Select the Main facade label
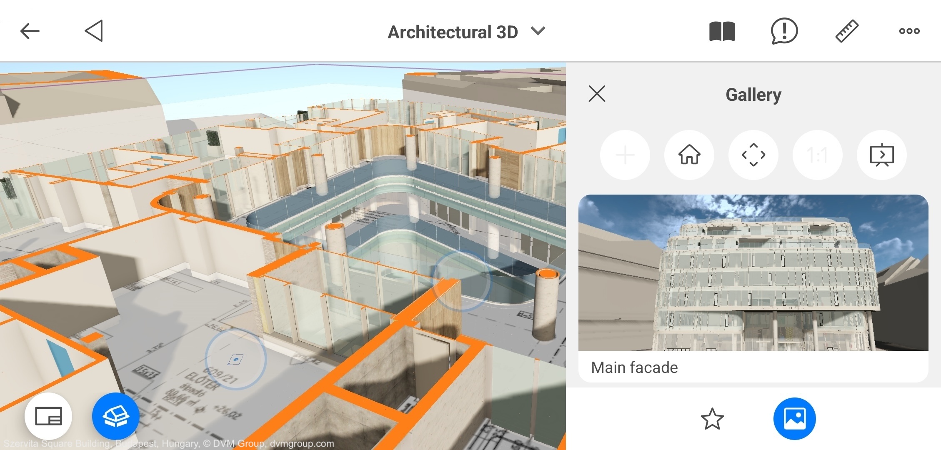The width and height of the screenshot is (941, 450). (634, 367)
